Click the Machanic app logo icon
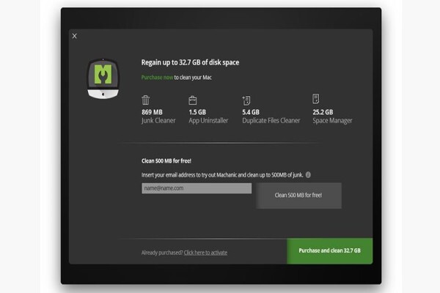440x293 pixels. 103,78
